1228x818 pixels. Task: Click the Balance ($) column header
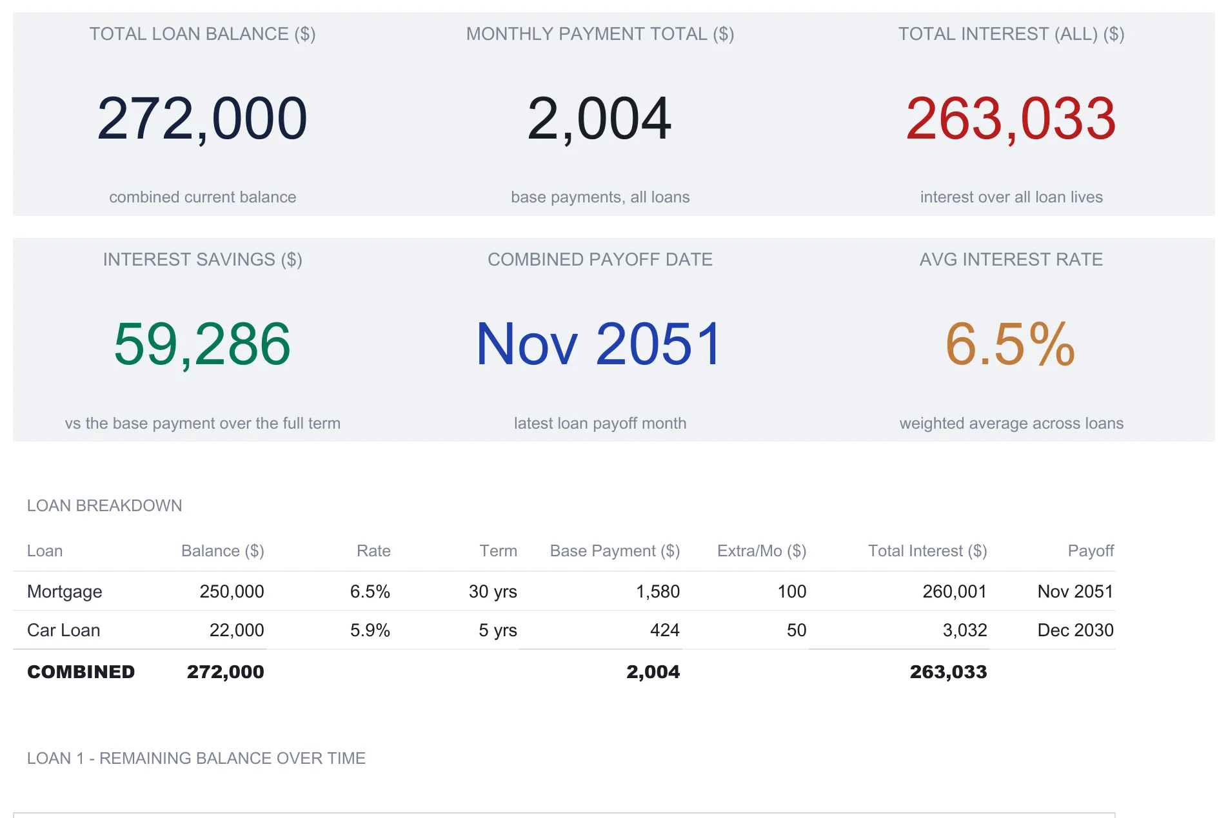click(223, 551)
